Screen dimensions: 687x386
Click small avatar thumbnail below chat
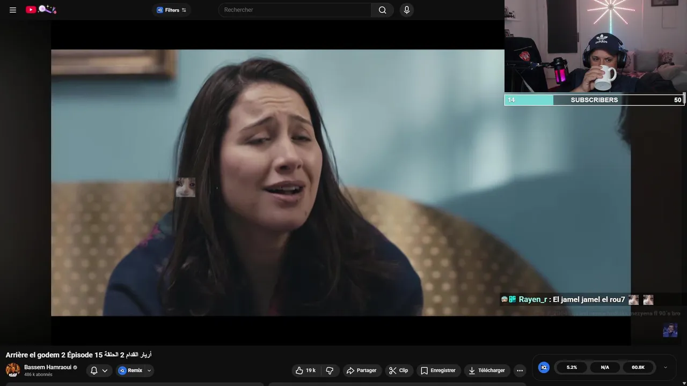(670, 330)
